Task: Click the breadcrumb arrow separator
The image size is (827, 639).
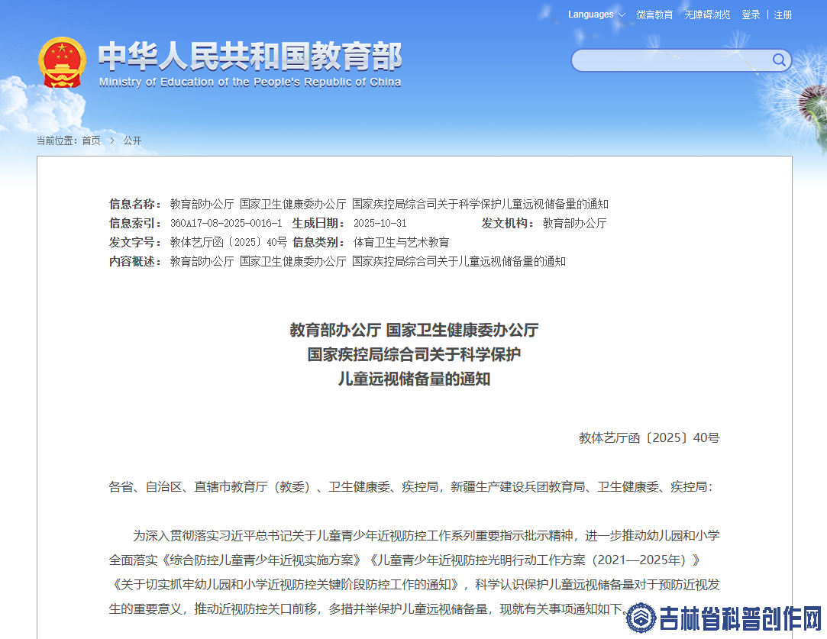Action: click(111, 140)
